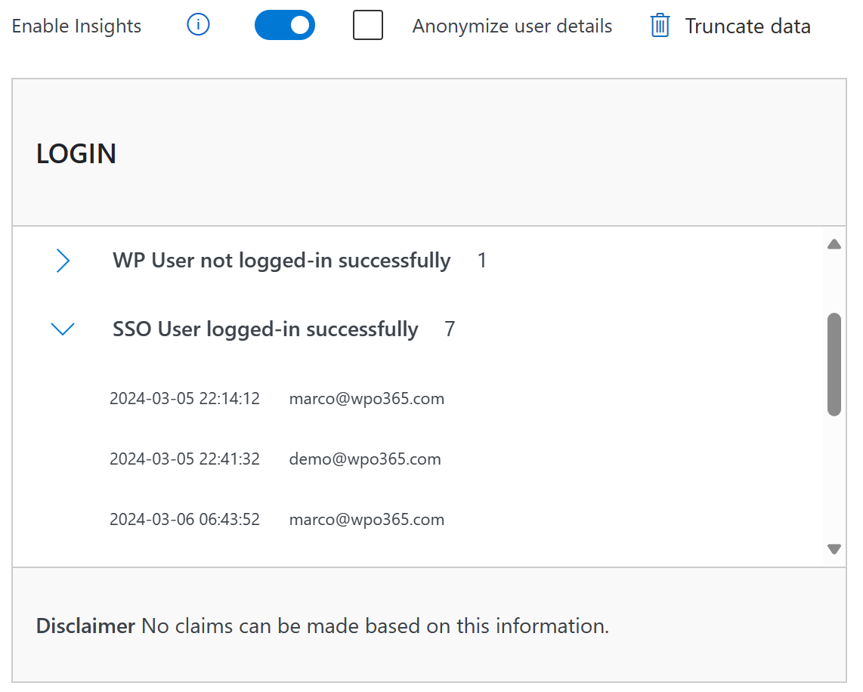
Task: Click the WP User not logged-in successfully heading
Action: (x=281, y=260)
